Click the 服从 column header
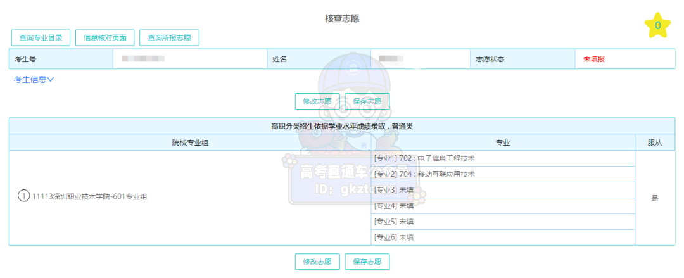Image resolution: width=684 pixels, height=278 pixels. coord(655,142)
